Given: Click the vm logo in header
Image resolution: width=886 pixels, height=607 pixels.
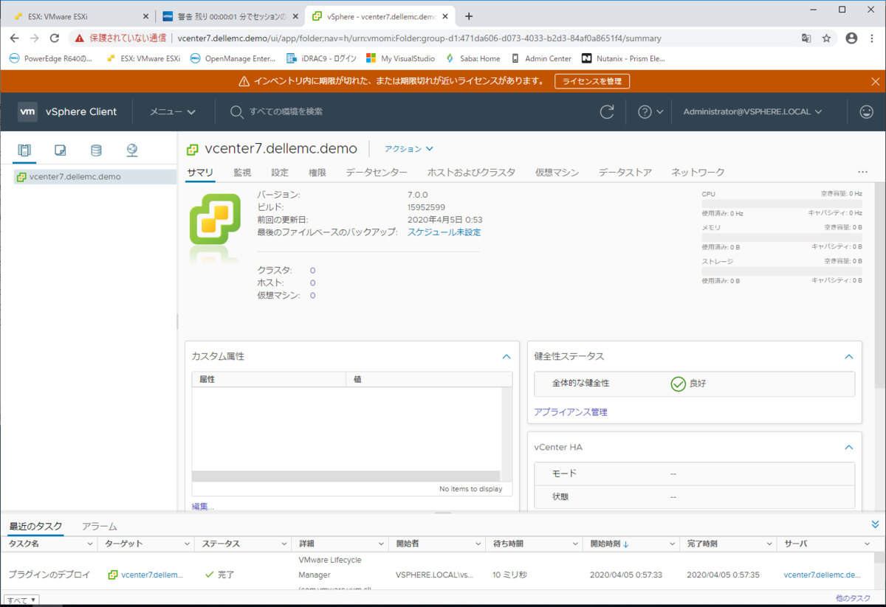Looking at the screenshot, I should tap(27, 111).
